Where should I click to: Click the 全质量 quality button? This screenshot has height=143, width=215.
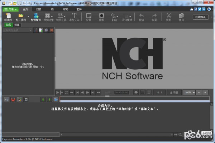tap(174, 93)
